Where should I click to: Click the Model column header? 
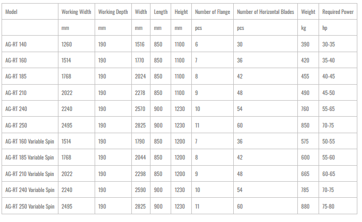(11, 12)
